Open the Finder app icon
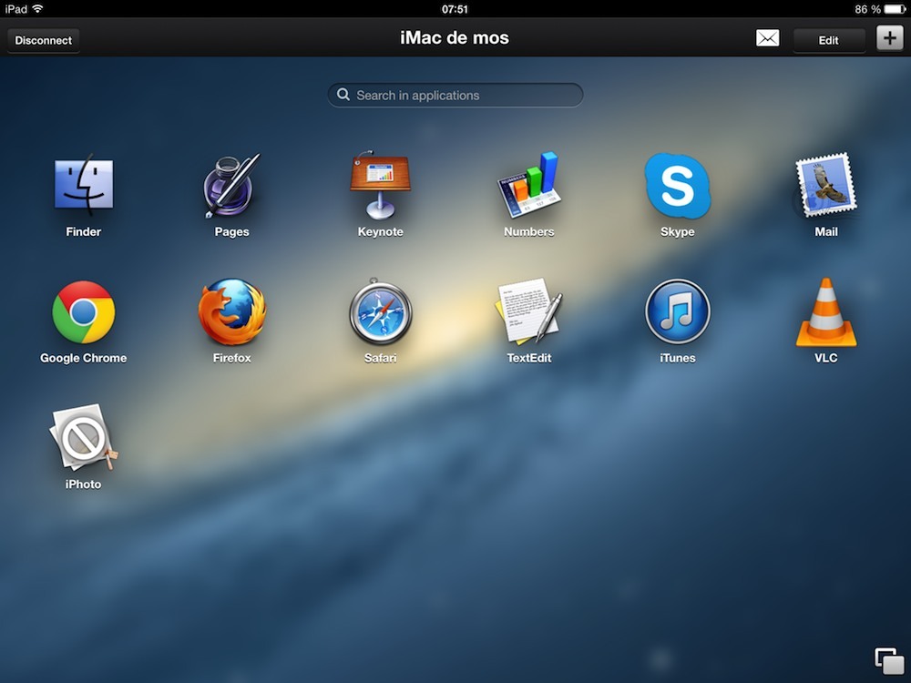The height and width of the screenshot is (683, 911). (84, 185)
